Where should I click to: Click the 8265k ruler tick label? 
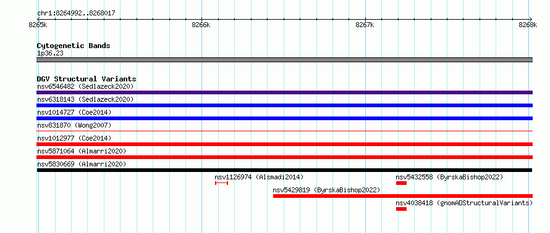pos(38,25)
